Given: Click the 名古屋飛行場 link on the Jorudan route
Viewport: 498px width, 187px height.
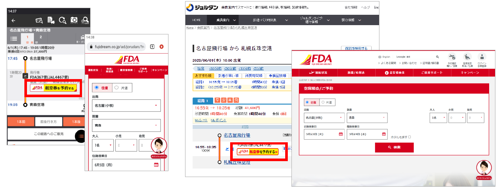Looking at the screenshot, I should point(237,135).
